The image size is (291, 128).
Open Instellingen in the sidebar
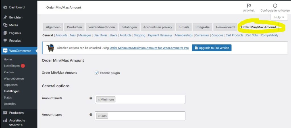tap(11, 91)
